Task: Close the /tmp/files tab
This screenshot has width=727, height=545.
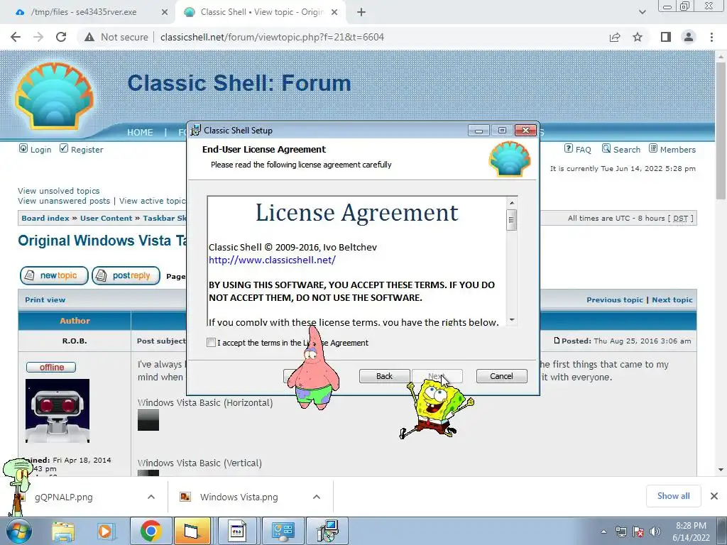Action: (x=165, y=12)
